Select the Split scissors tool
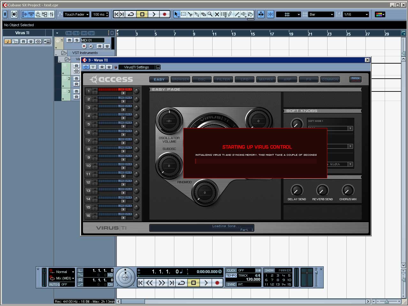 click(x=190, y=14)
